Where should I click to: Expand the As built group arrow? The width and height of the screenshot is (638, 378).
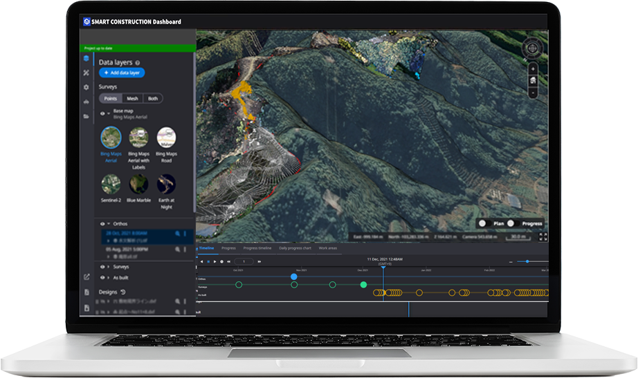pos(109,278)
